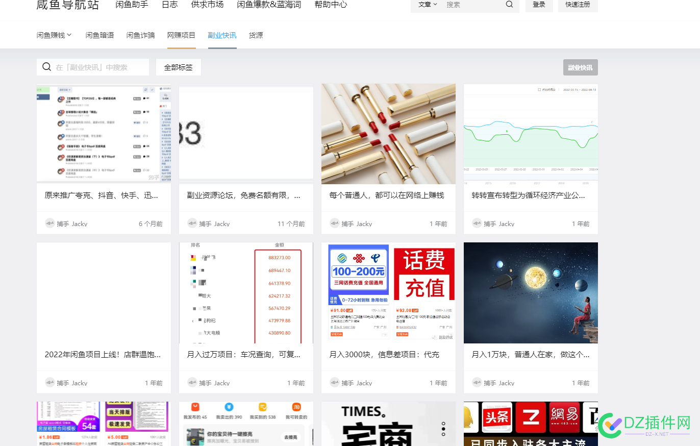Image resolution: width=700 pixels, height=446 pixels.
Task: Open 闲鱼爆款&蓝海词 menu item
Action: coord(269,4)
